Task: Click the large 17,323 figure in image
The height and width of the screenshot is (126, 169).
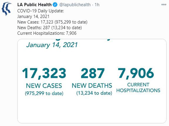Action: 44,73
